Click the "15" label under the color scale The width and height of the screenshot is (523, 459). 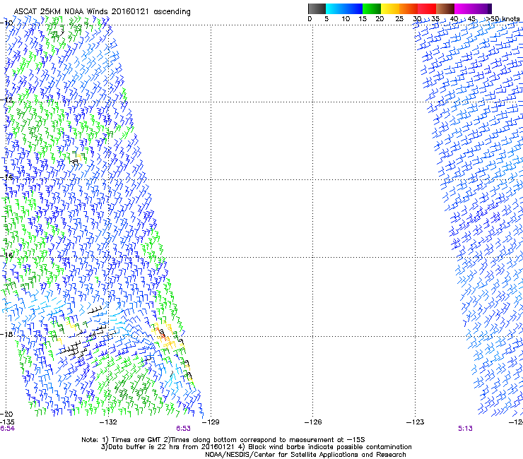point(363,19)
